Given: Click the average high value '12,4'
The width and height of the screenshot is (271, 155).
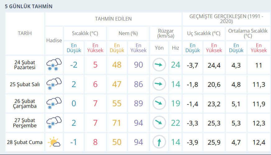Looking at the screenshot, I should coord(259,142).
